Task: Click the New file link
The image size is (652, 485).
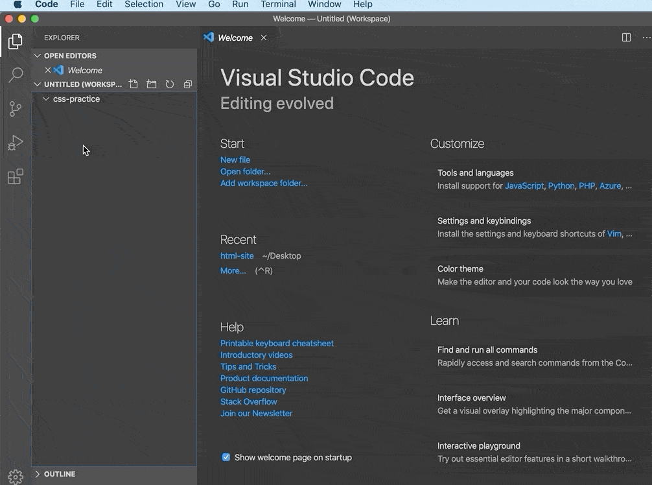Action: (x=235, y=160)
